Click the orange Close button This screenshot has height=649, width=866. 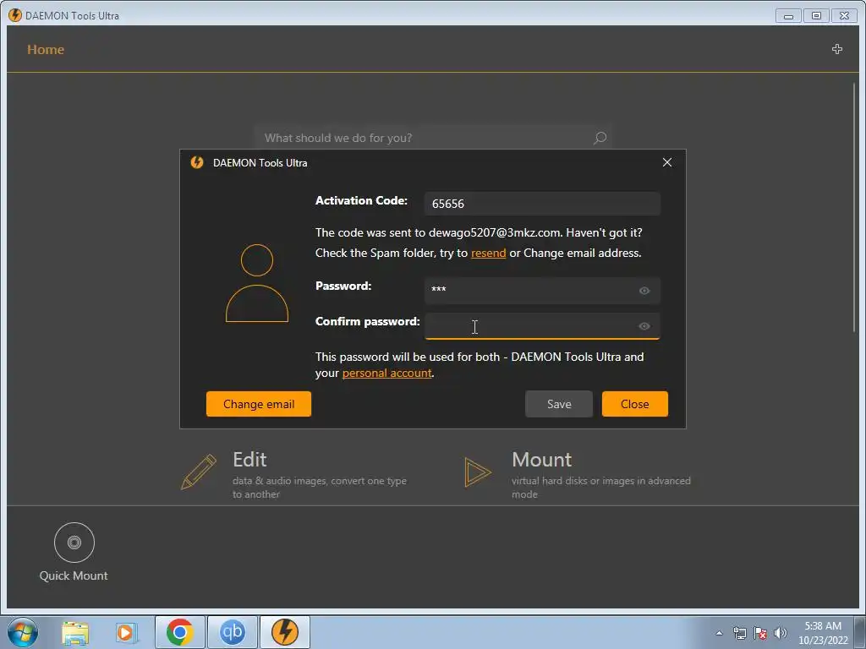(x=634, y=404)
